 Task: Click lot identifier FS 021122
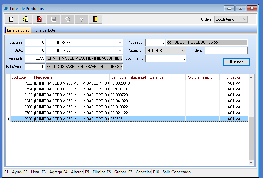click(119, 113)
